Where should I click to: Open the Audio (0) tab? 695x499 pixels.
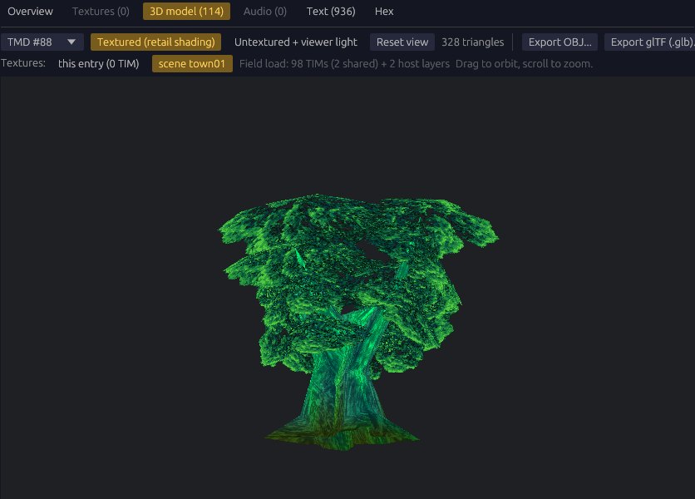265,12
